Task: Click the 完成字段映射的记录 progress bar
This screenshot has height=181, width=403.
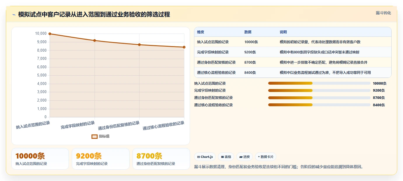Action: [x=319, y=90]
